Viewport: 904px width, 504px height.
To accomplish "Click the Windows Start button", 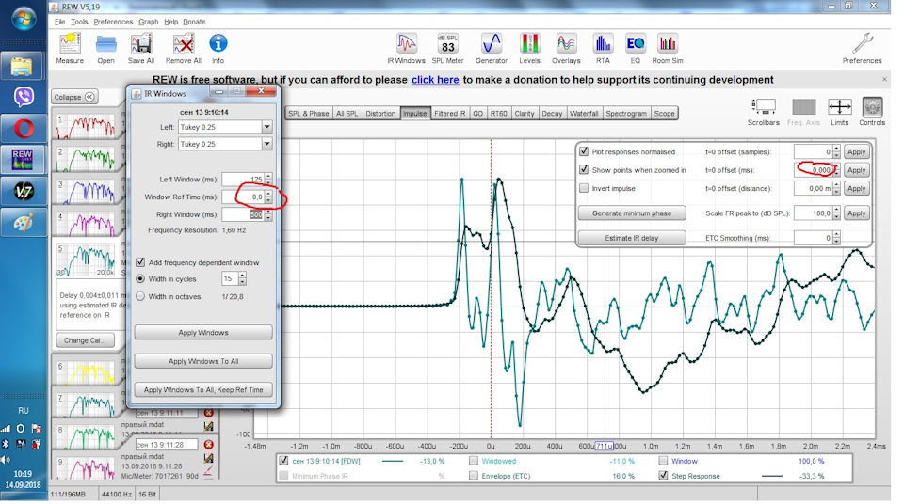I will (24, 20).
